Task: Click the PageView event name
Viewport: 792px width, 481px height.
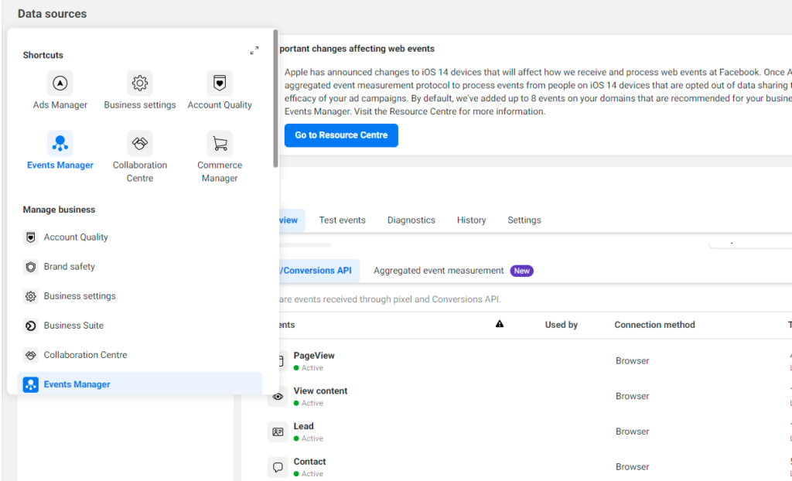Action: point(314,356)
